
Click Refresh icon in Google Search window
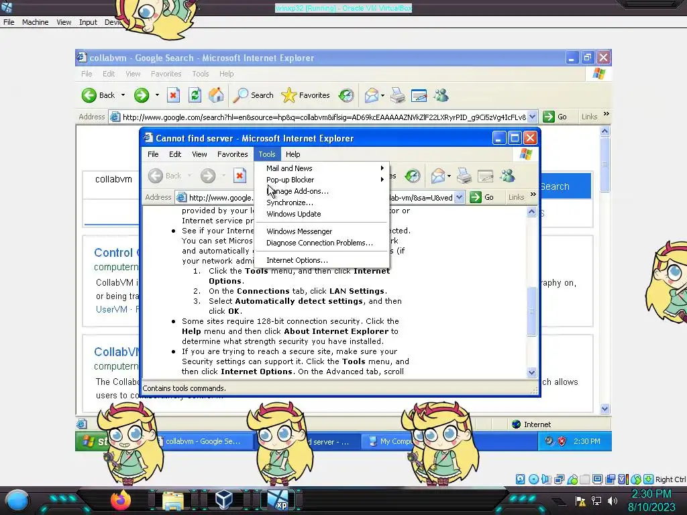point(195,95)
